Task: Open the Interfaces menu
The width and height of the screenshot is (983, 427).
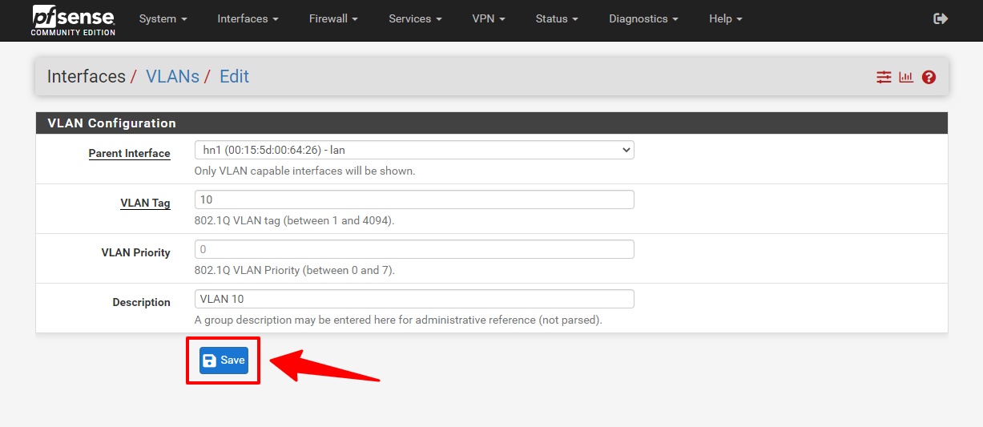Action: 248,18
